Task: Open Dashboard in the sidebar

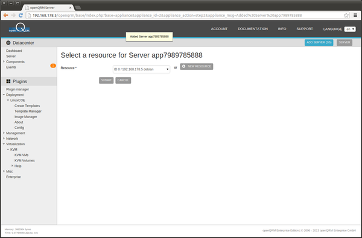Action: (14, 51)
